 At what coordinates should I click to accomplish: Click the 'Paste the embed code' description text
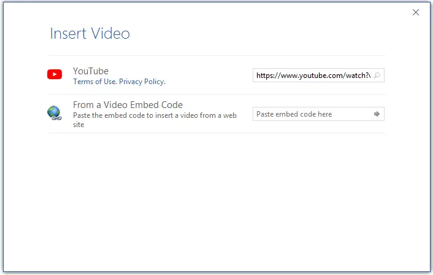155,120
